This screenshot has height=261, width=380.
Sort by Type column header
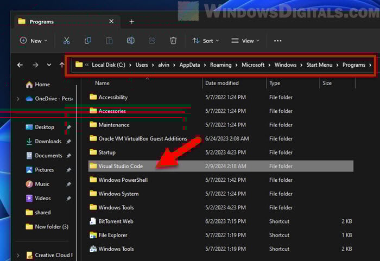click(x=275, y=83)
